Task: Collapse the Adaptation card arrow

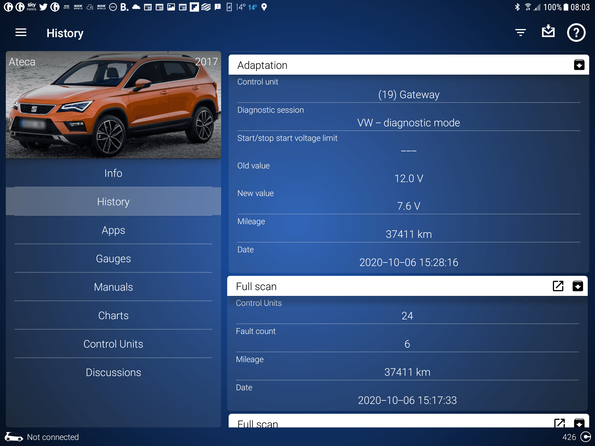Action: tap(579, 65)
